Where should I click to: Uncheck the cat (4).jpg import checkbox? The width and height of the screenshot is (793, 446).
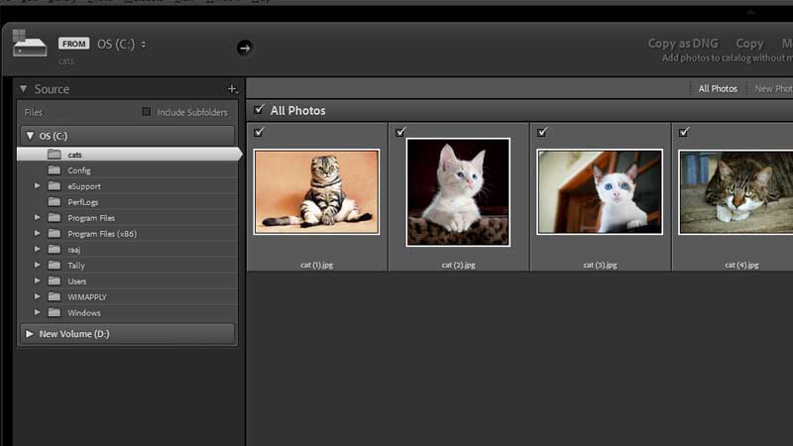(684, 132)
